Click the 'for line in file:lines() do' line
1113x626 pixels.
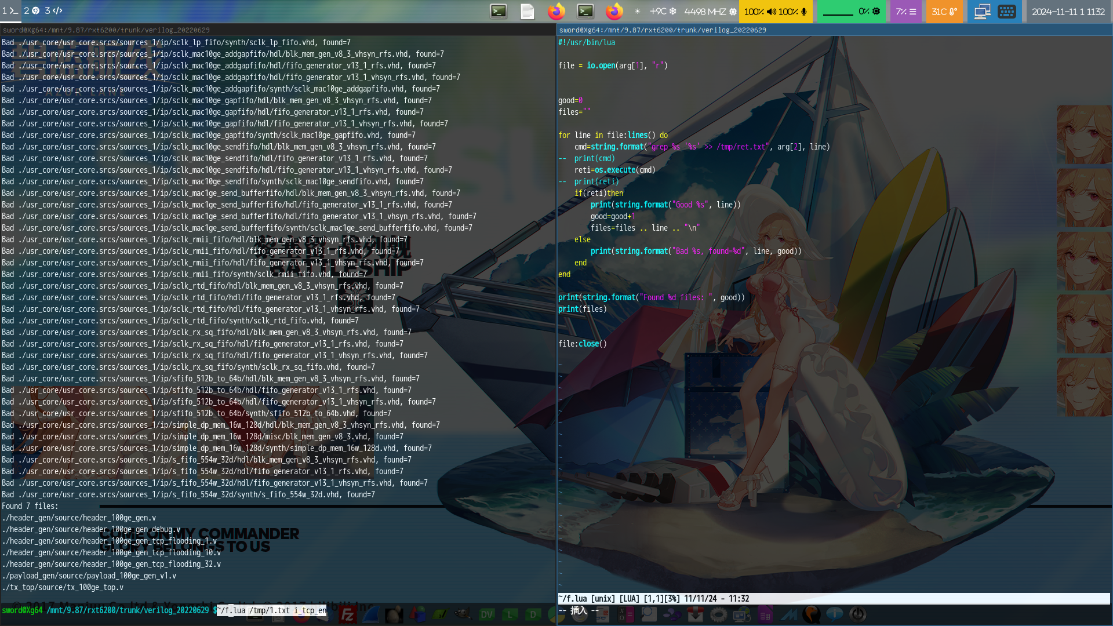tap(613, 135)
